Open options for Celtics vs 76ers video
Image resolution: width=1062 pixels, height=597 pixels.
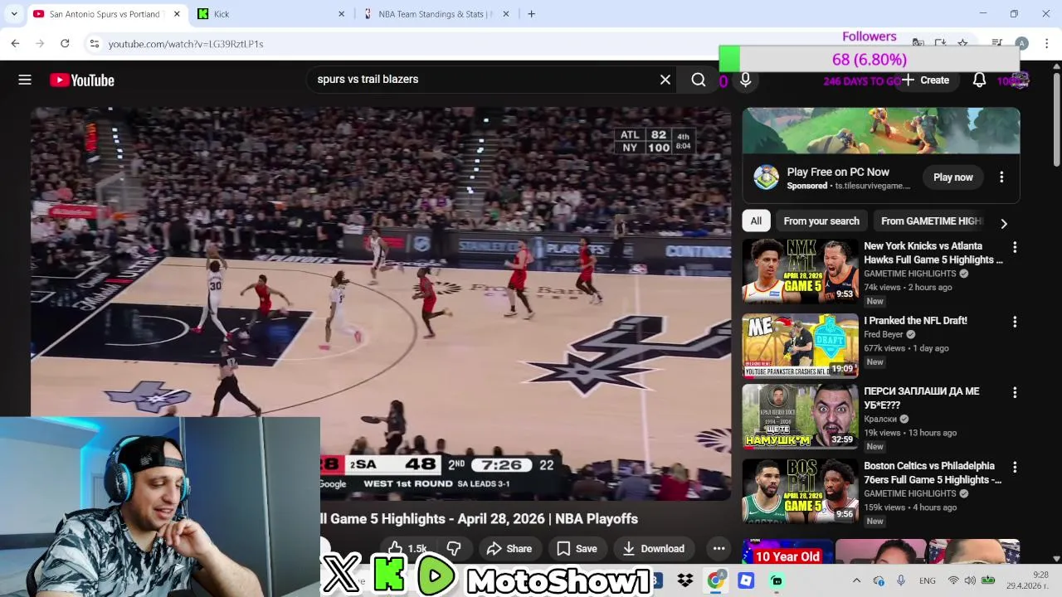1015,467
